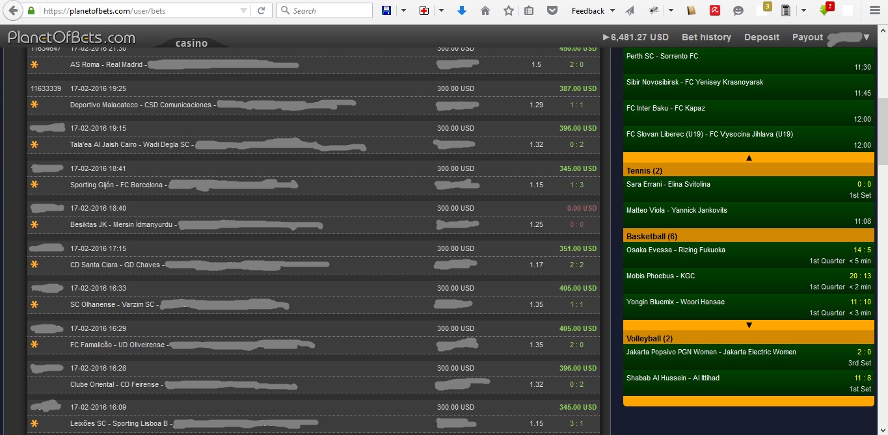Click the address bar showing planetofbets.com/user/bets
Screen dimensions: 888x435
[x=139, y=10]
